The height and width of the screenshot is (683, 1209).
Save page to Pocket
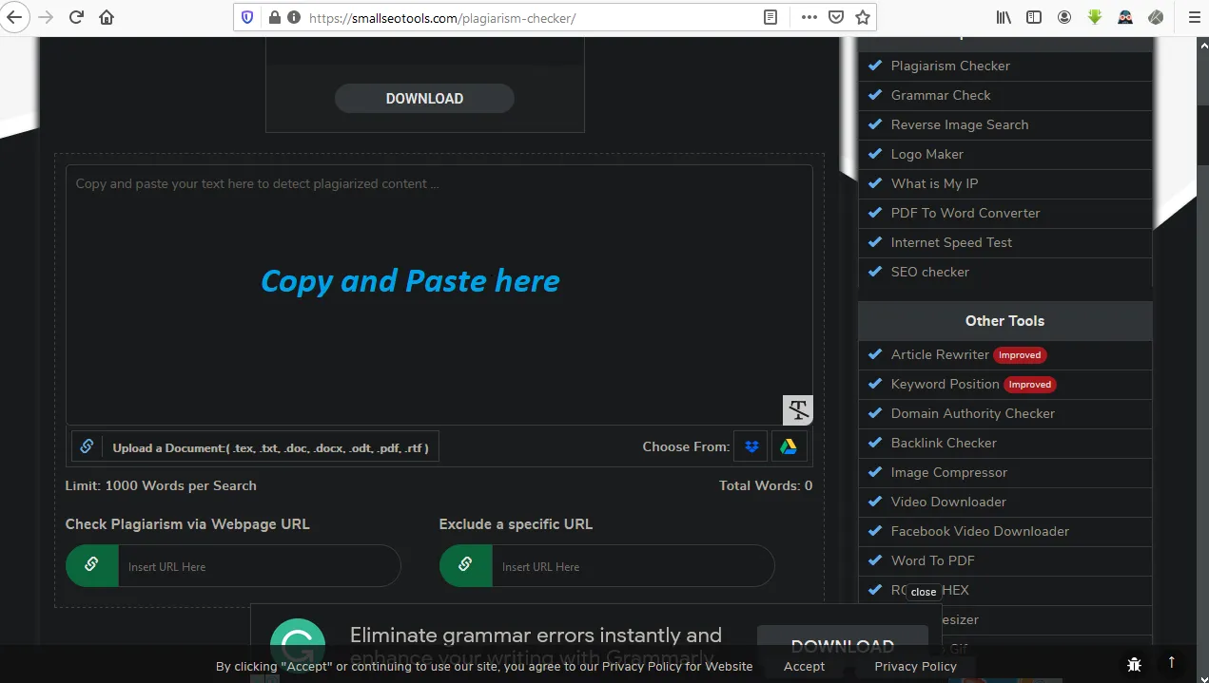point(836,17)
